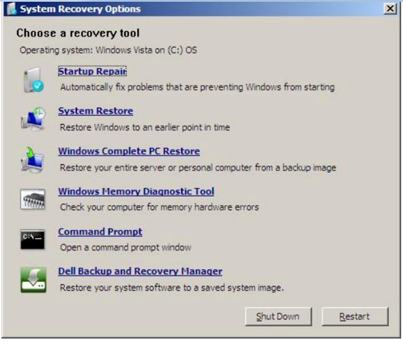
Task: Run Windows Memory Diagnostic Tool link
Action: tap(136, 192)
